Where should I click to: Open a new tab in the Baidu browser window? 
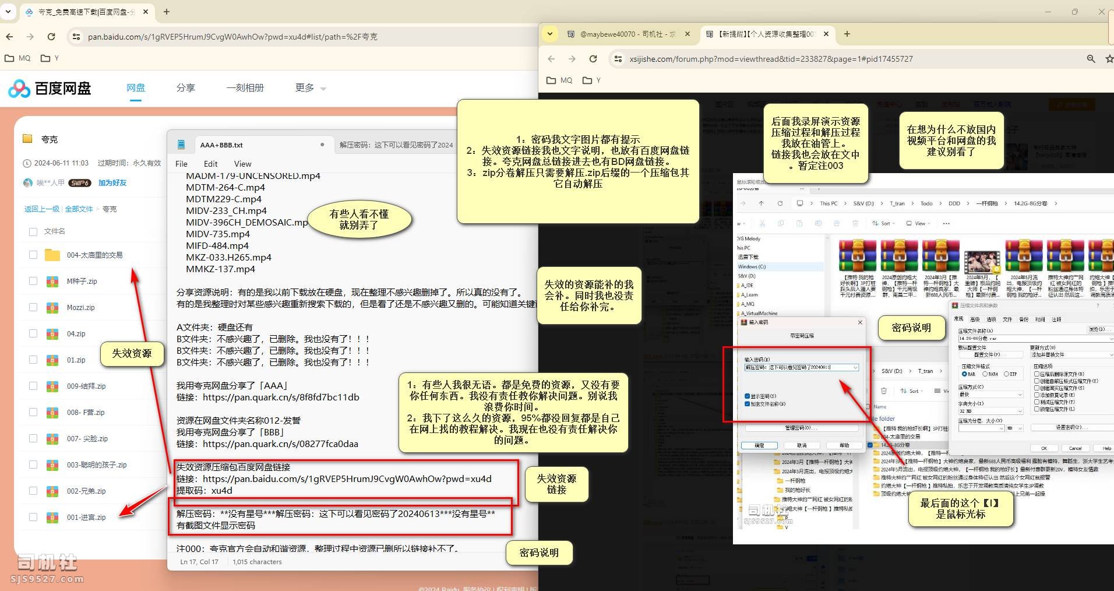pos(166,12)
